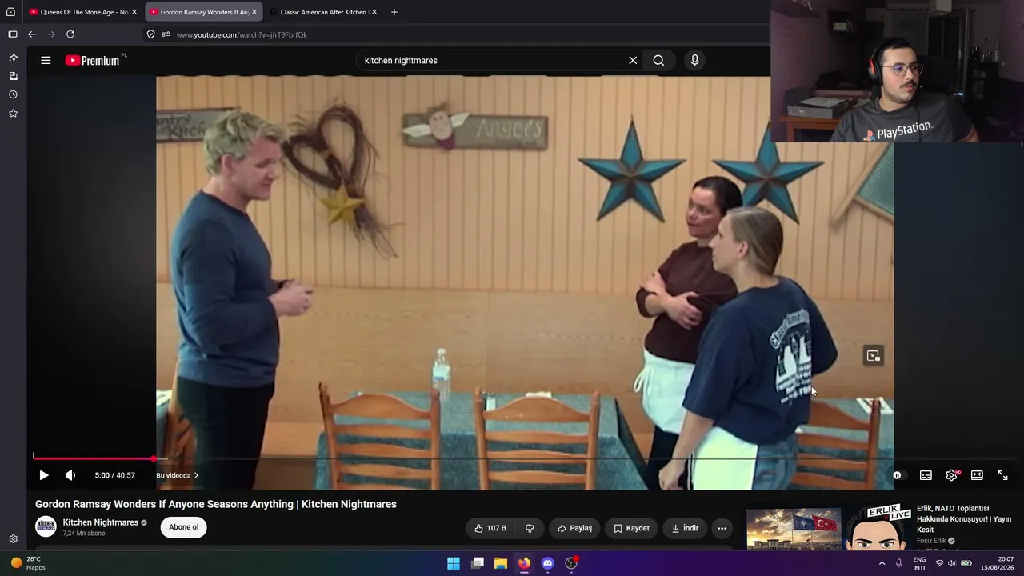Open the AI sparkle icon in sidebar

(13, 57)
